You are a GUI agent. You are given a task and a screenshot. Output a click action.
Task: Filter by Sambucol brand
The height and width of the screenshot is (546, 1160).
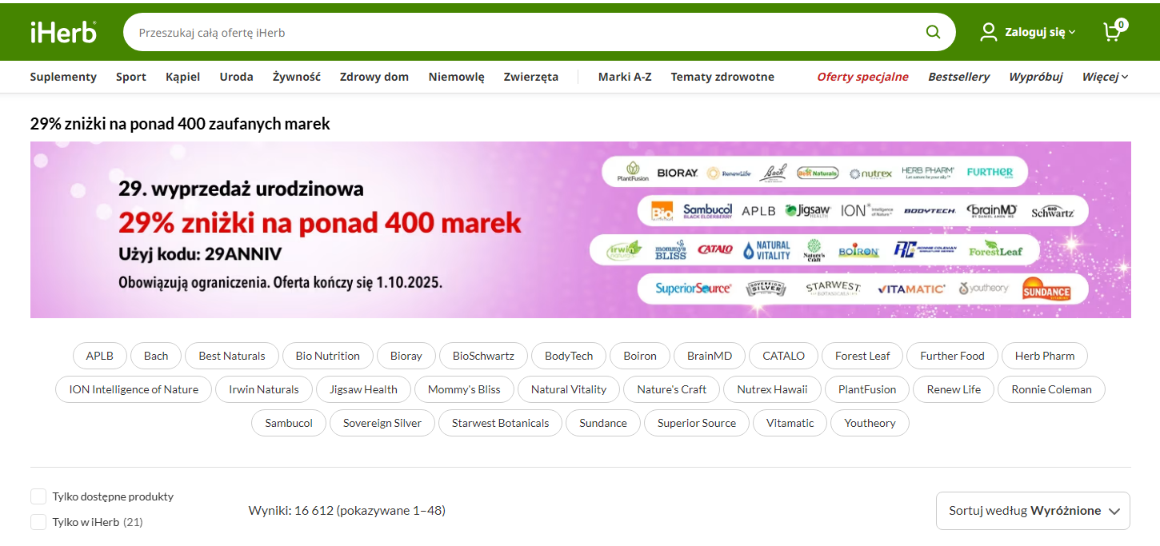pos(289,423)
